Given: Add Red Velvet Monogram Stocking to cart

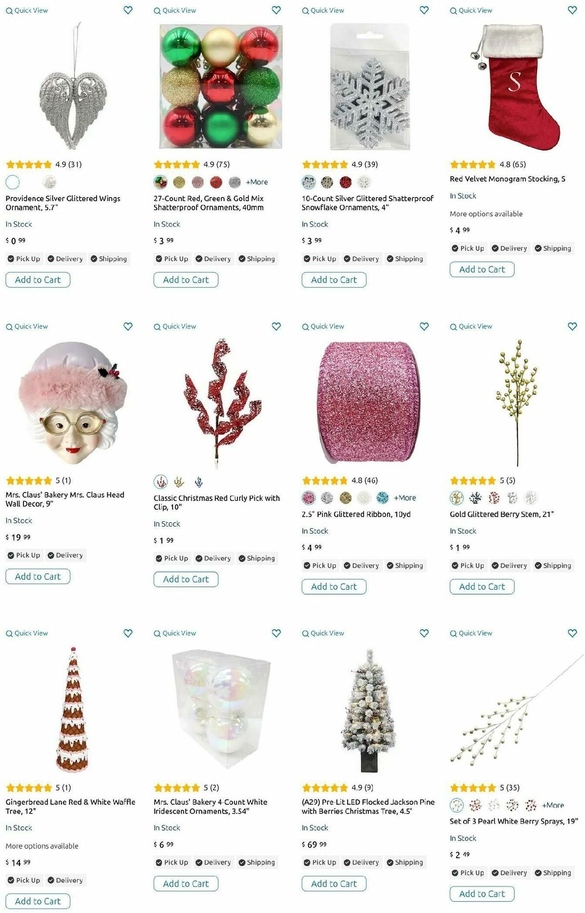Looking at the screenshot, I should [x=482, y=269].
